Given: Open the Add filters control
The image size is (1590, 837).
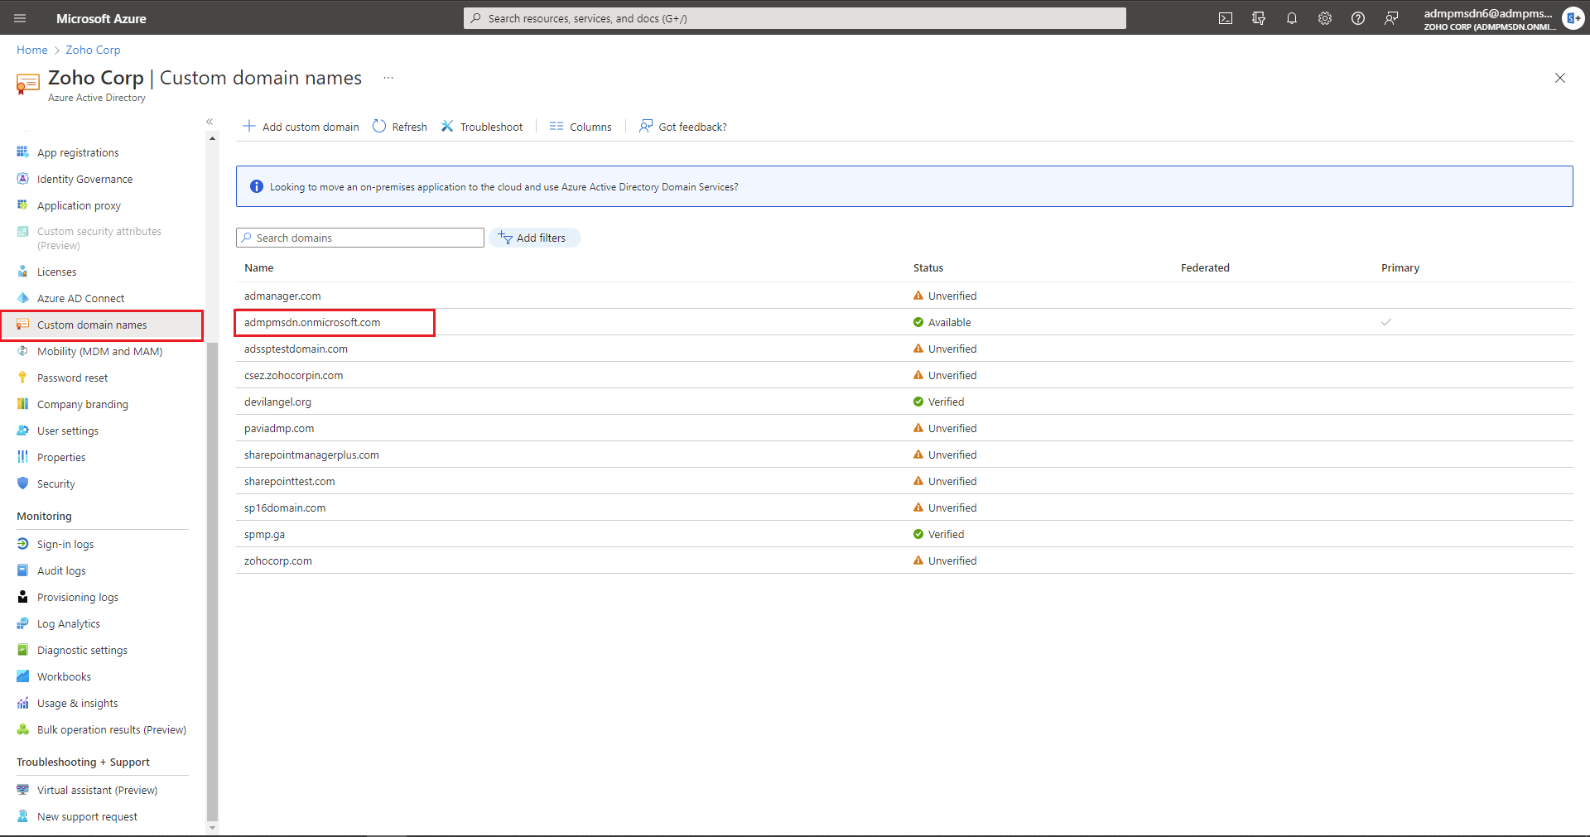Looking at the screenshot, I should tap(534, 238).
